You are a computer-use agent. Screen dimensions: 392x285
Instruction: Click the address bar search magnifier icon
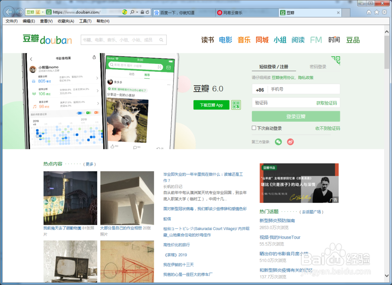[x=132, y=12]
